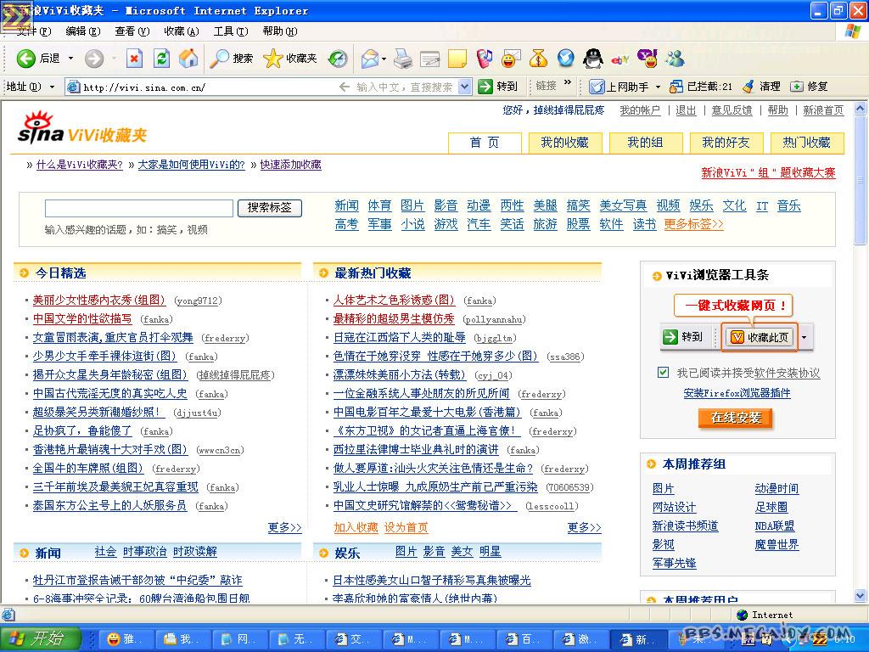Open the 搜索 search pane
Image resolution: width=869 pixels, height=652 pixels.
231,59
